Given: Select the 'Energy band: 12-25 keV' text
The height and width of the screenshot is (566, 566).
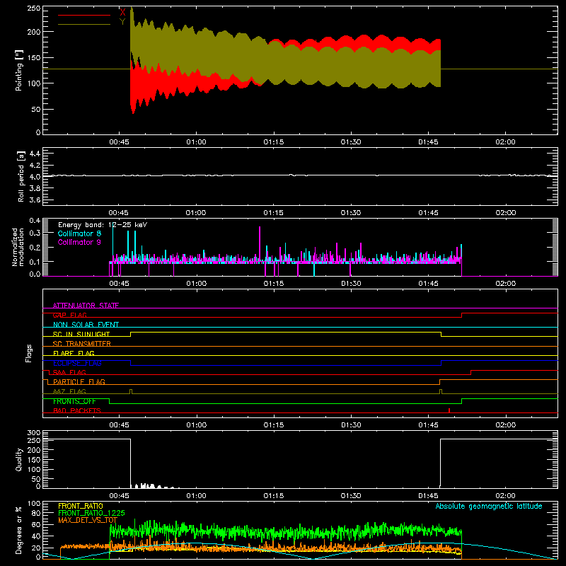Looking at the screenshot, I should click(x=103, y=224).
